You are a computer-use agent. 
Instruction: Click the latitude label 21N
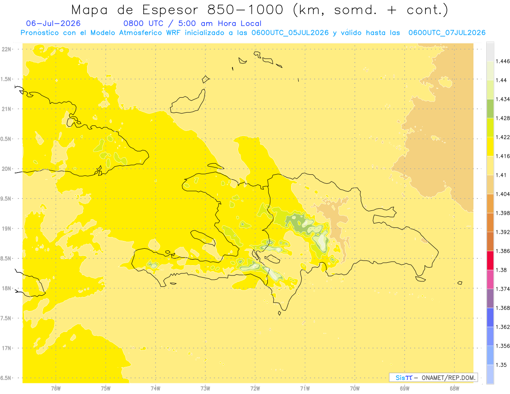(7, 109)
